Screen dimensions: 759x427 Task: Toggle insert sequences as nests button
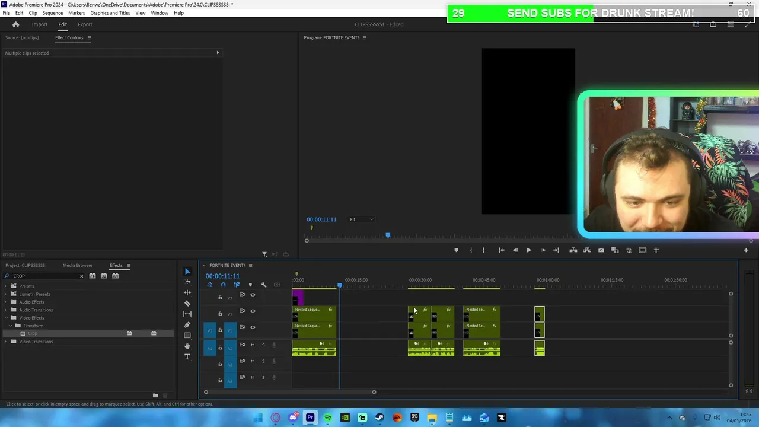coord(209,285)
